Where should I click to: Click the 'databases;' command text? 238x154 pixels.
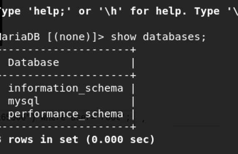point(174,37)
